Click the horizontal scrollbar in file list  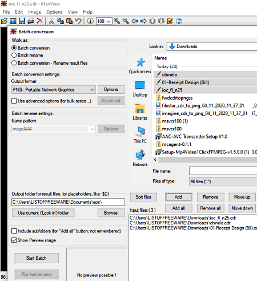click(x=207, y=160)
